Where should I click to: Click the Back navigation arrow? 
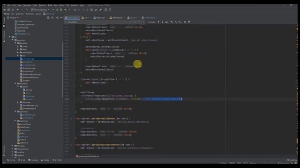(18, 9)
